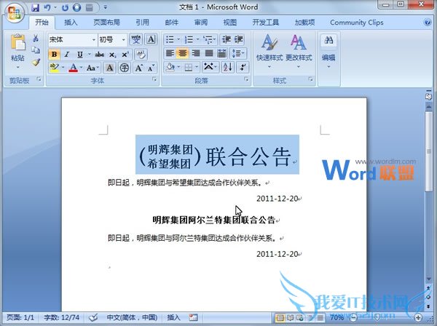Apply red font color

pyautogui.click(x=73, y=68)
